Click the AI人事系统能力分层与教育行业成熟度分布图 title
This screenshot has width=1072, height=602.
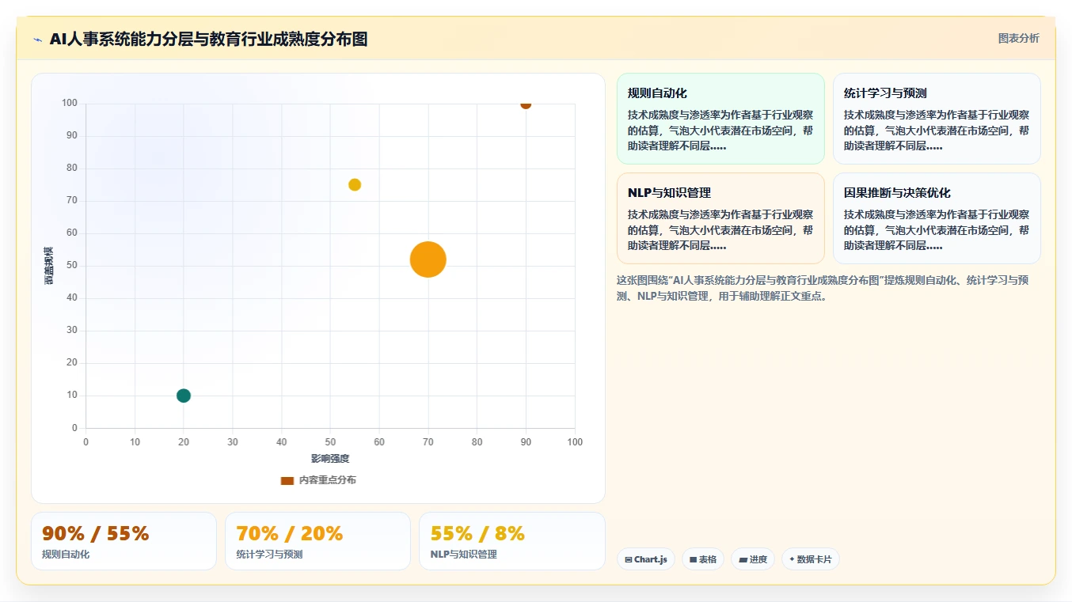(208, 39)
